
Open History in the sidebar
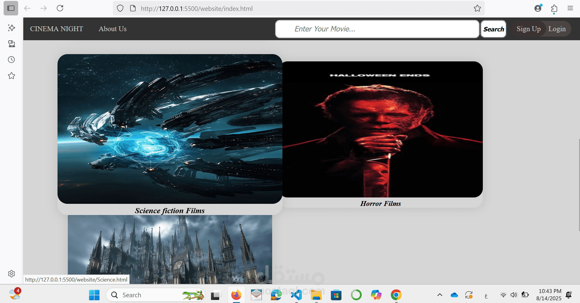[x=12, y=60]
